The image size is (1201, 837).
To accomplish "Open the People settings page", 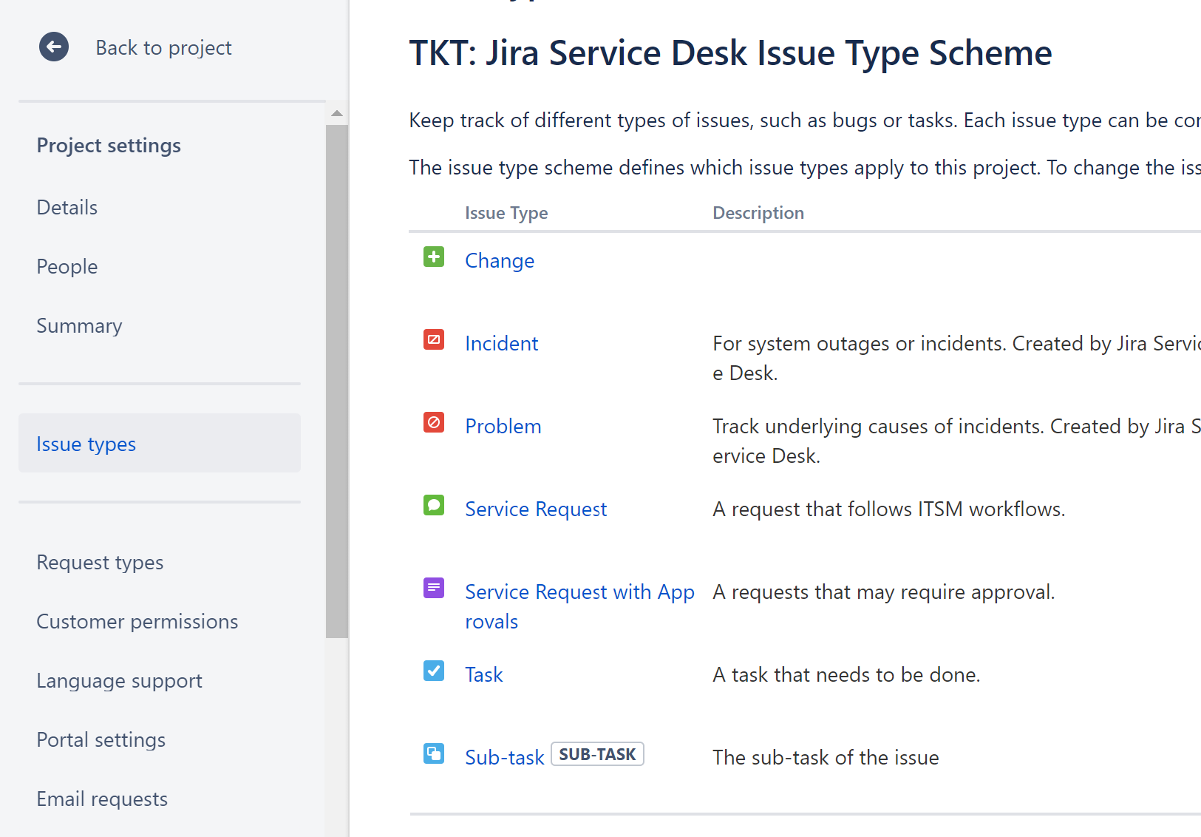I will tap(67, 267).
